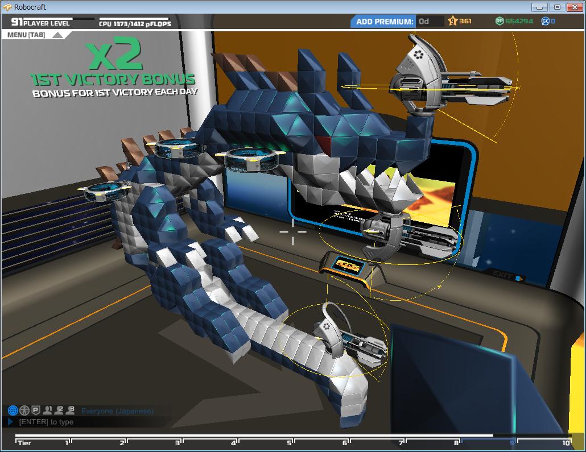Click the Everyone (Japanese) channel label
The image size is (586, 452).
point(117,411)
